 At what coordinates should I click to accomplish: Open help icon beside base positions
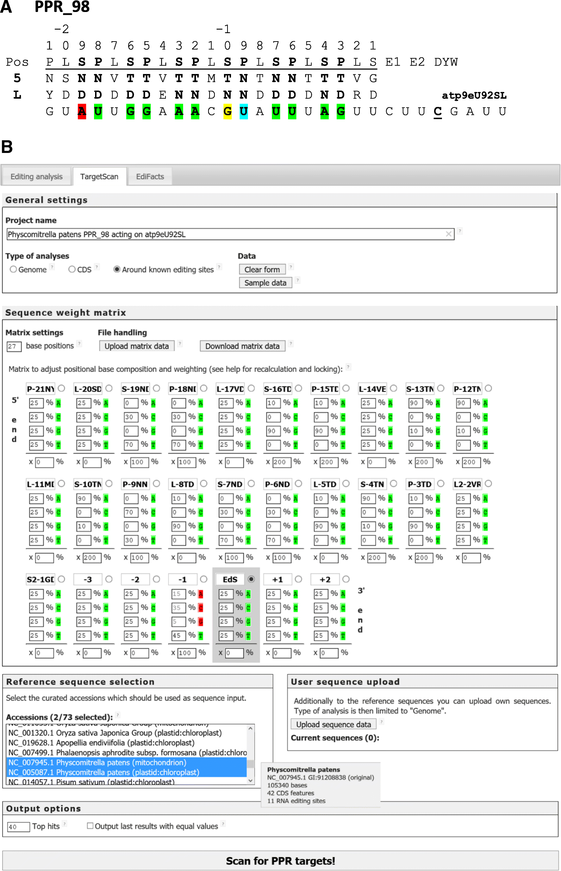coord(79,344)
